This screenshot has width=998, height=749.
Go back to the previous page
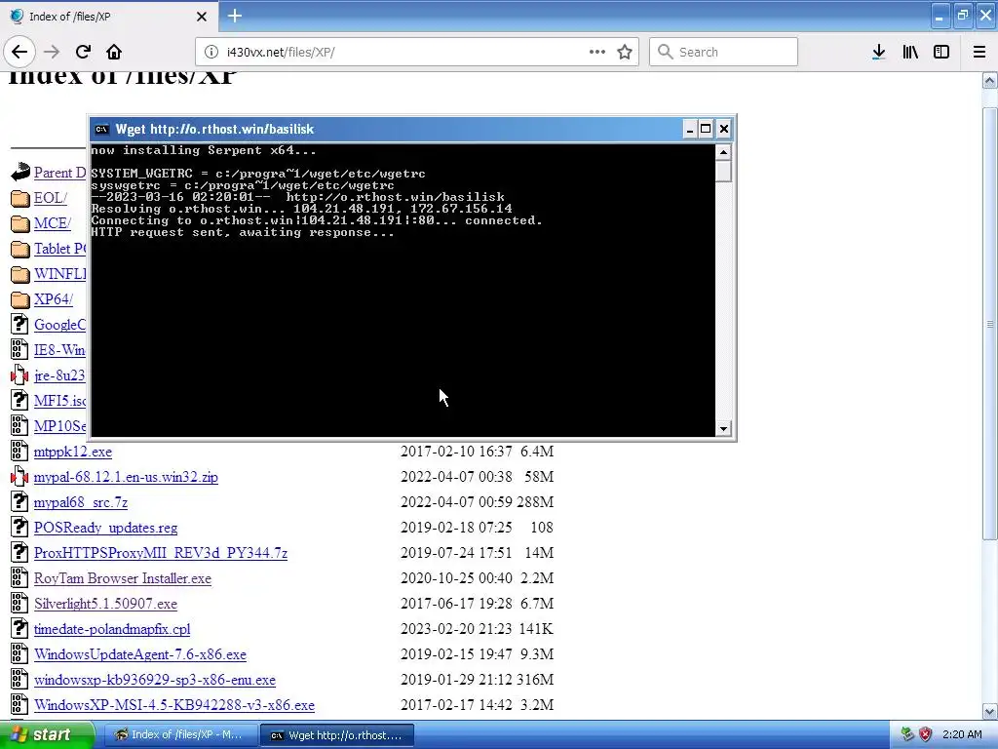(19, 52)
